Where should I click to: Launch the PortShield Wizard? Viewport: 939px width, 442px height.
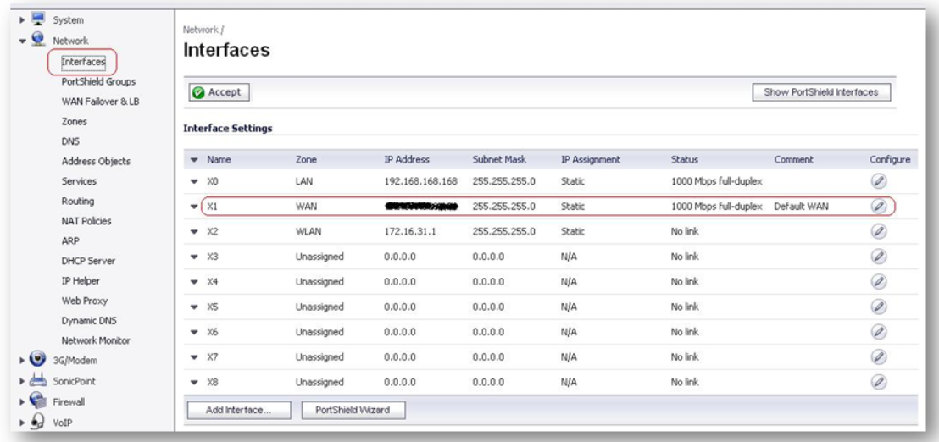[353, 411]
